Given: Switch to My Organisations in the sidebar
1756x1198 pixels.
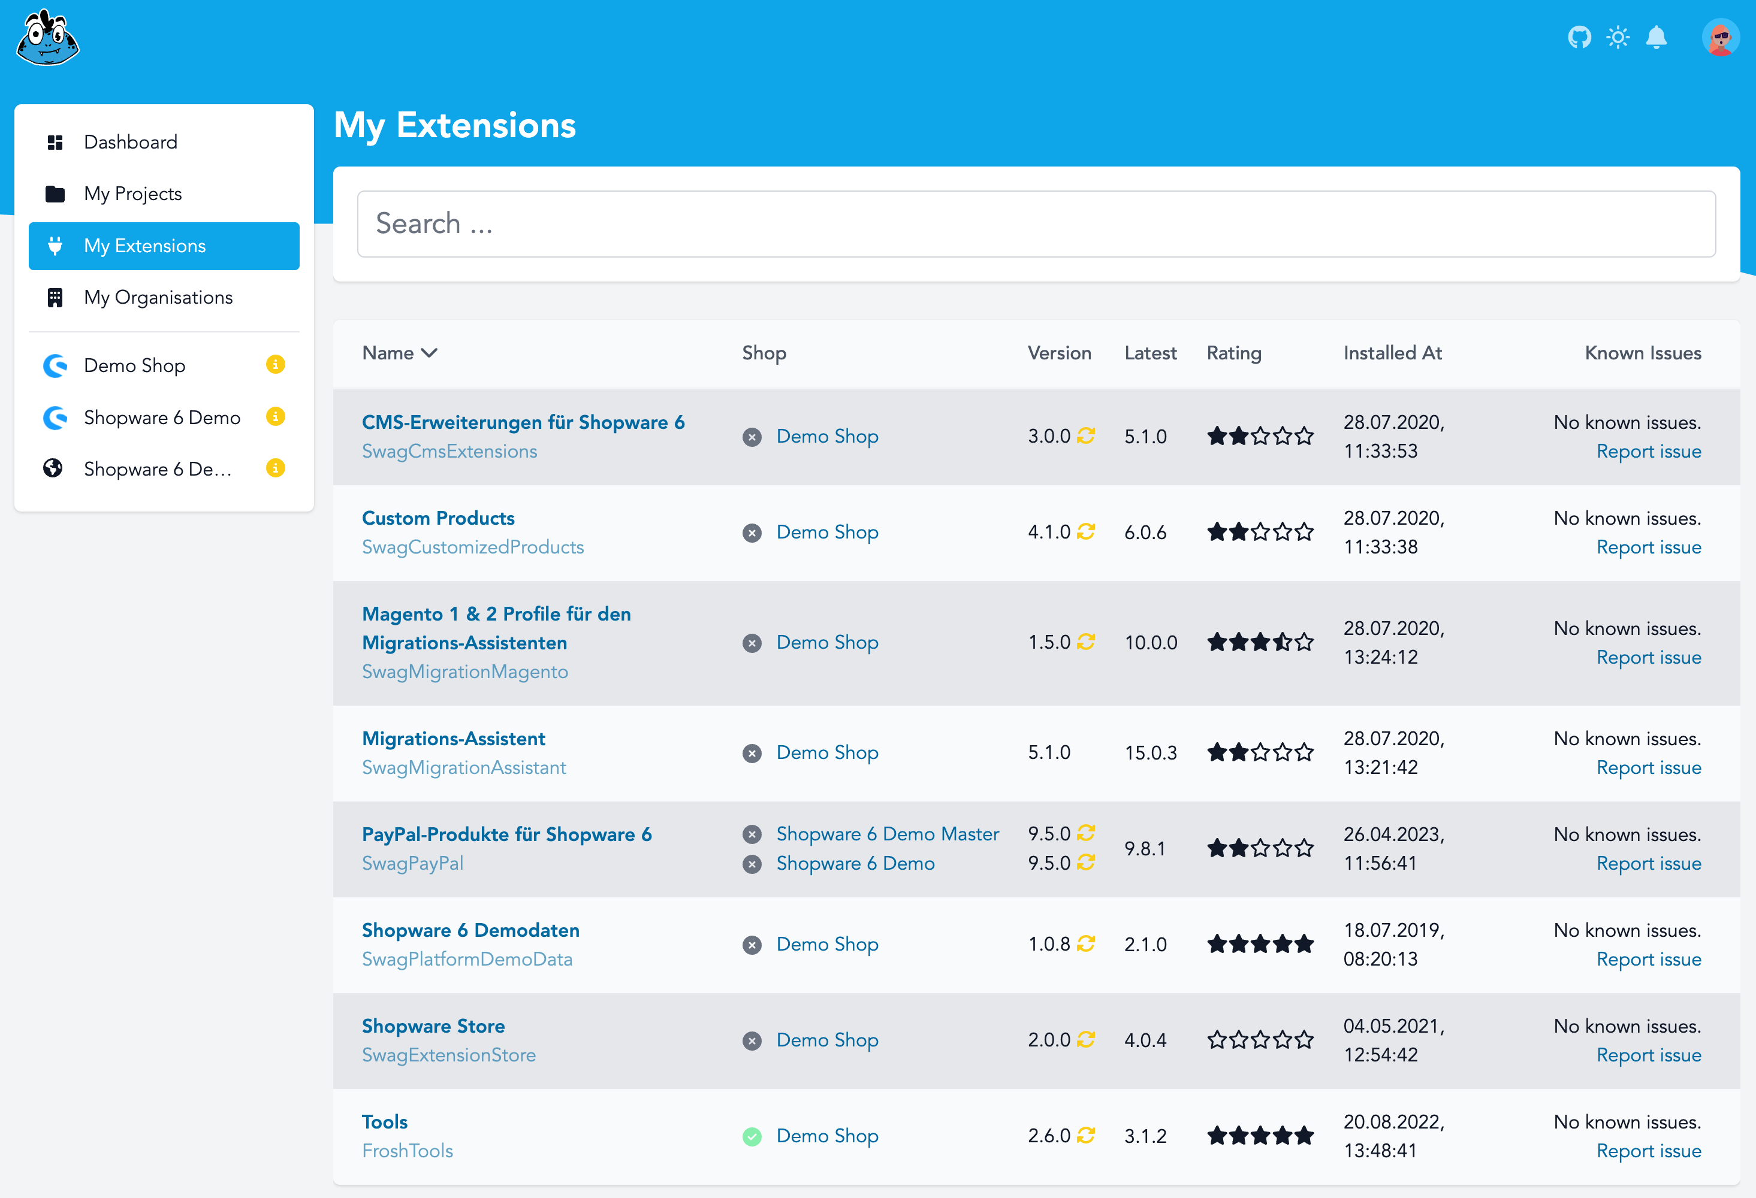Looking at the screenshot, I should pyautogui.click(x=158, y=297).
